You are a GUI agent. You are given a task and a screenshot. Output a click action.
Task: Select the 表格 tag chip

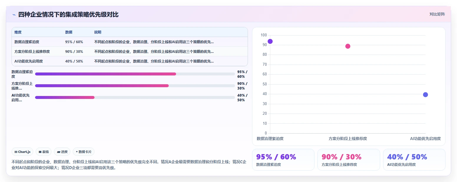[44, 152]
